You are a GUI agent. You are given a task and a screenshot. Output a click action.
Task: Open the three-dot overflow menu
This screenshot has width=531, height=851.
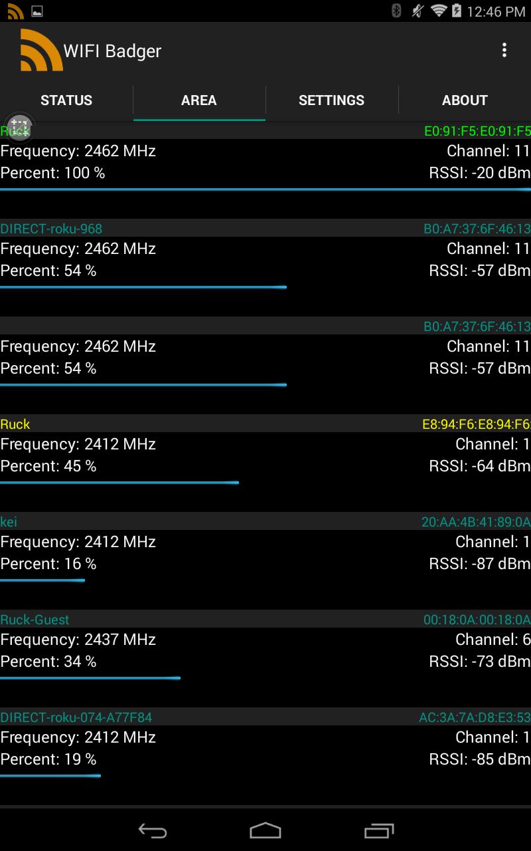(x=504, y=51)
